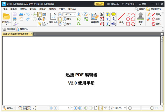Rotate page clockwise with lower green arrow
Viewport: 165px width, 112px height.
tap(79, 24)
